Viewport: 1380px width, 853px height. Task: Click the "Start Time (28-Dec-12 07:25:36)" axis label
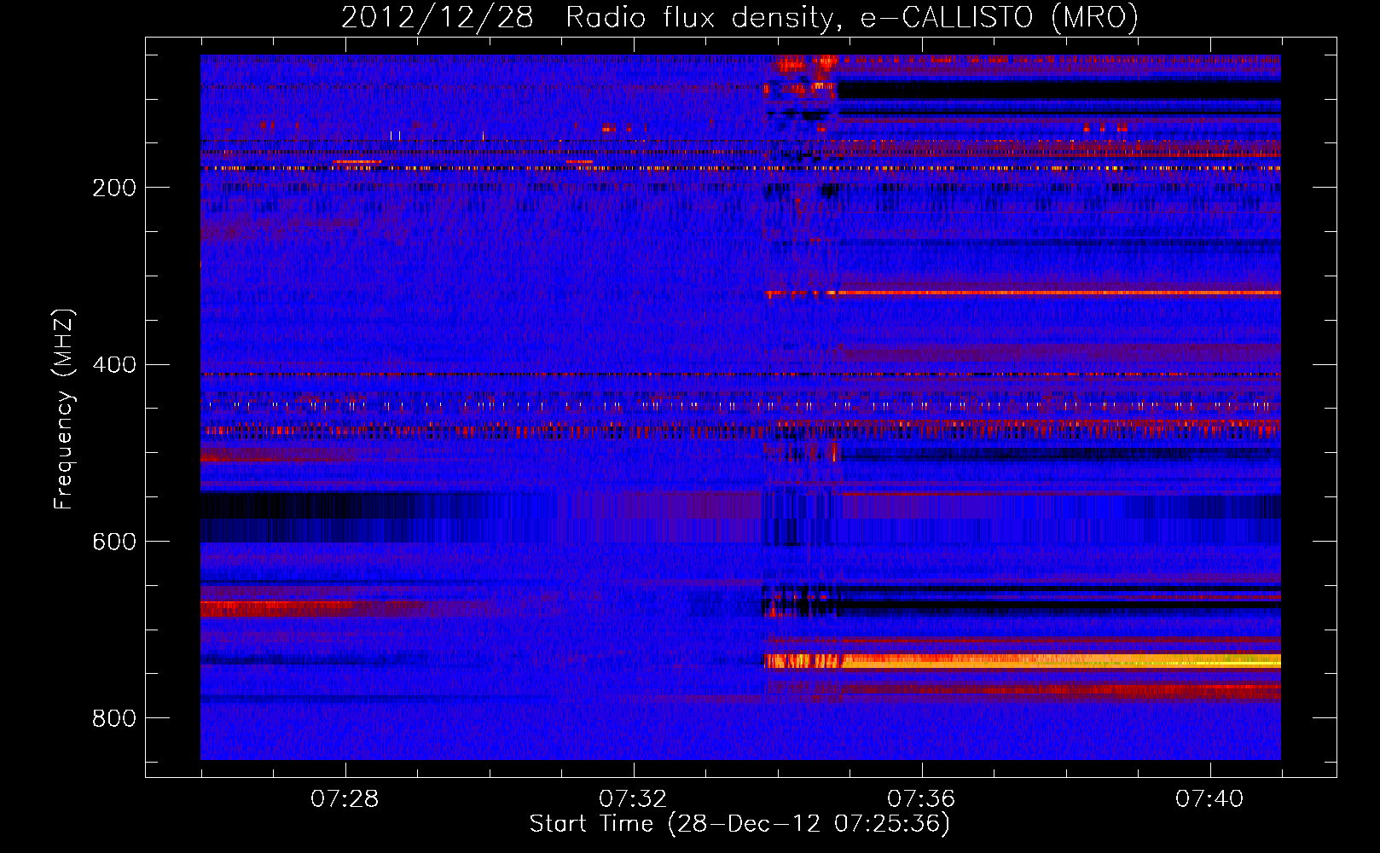739,824
